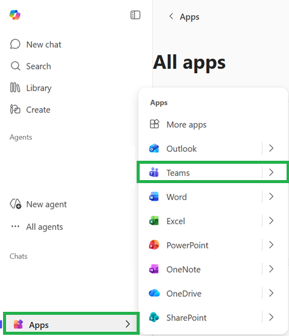Start a New chat
This screenshot has width=289, height=336.
[x=36, y=44]
